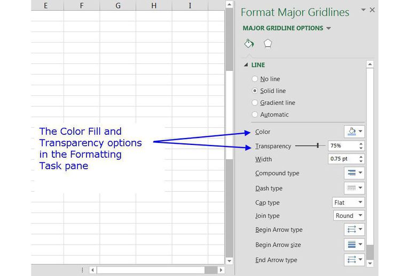Open the Fill & Line paint bucket tab
The height and width of the screenshot is (276, 410).
click(x=249, y=44)
